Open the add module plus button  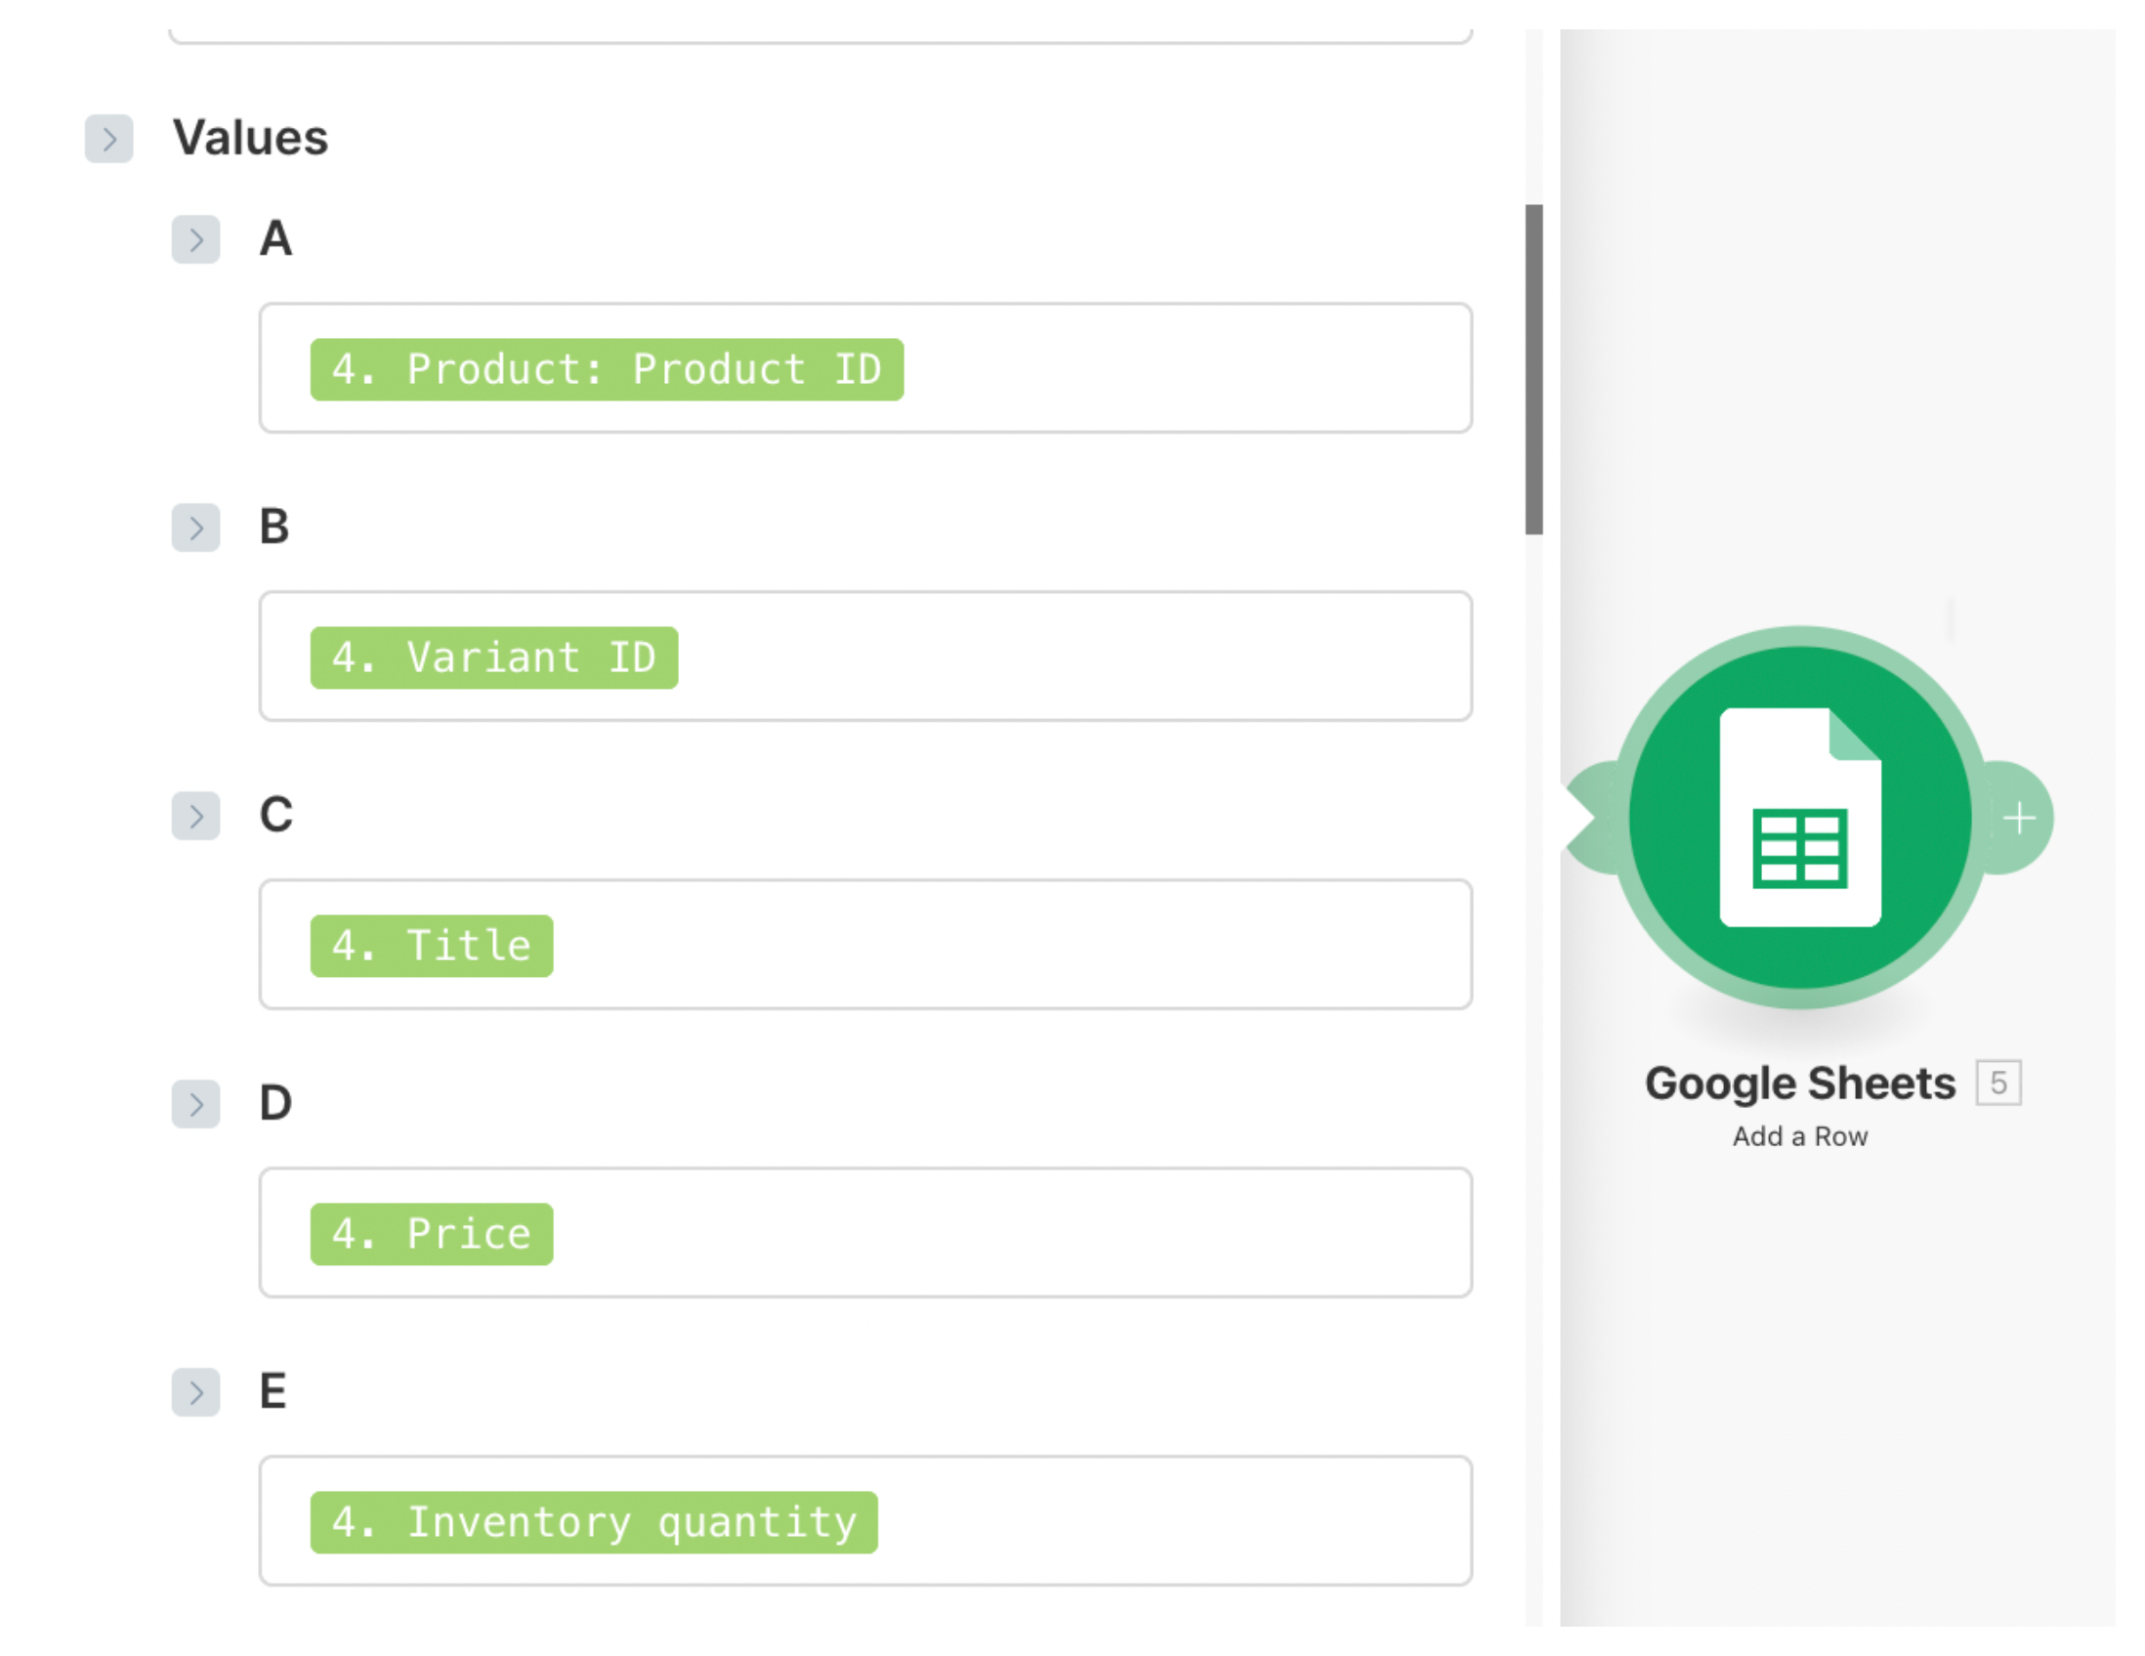(2019, 817)
